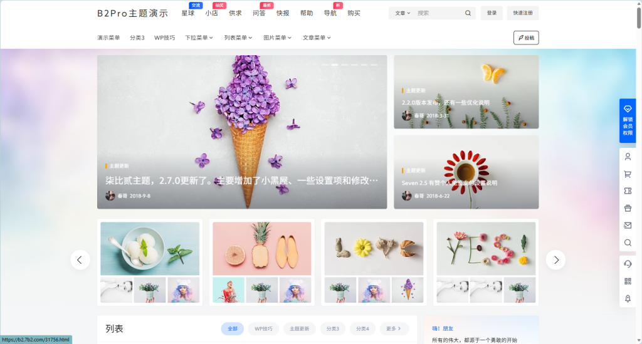Open WP技巧 in the secondary menu bar
Image resolution: width=642 pixels, height=344 pixels.
coord(165,38)
